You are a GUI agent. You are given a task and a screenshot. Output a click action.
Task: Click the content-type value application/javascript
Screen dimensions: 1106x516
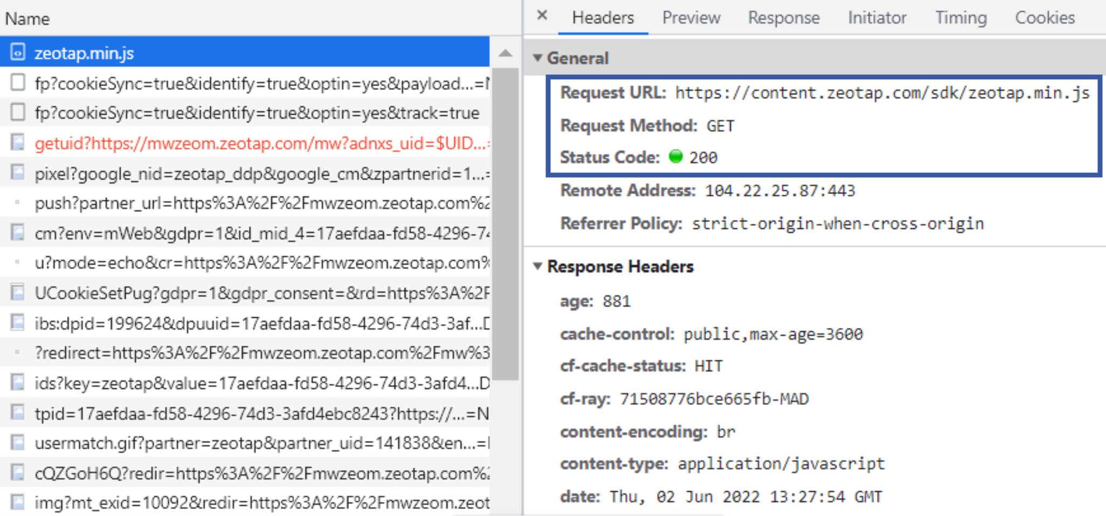(782, 464)
